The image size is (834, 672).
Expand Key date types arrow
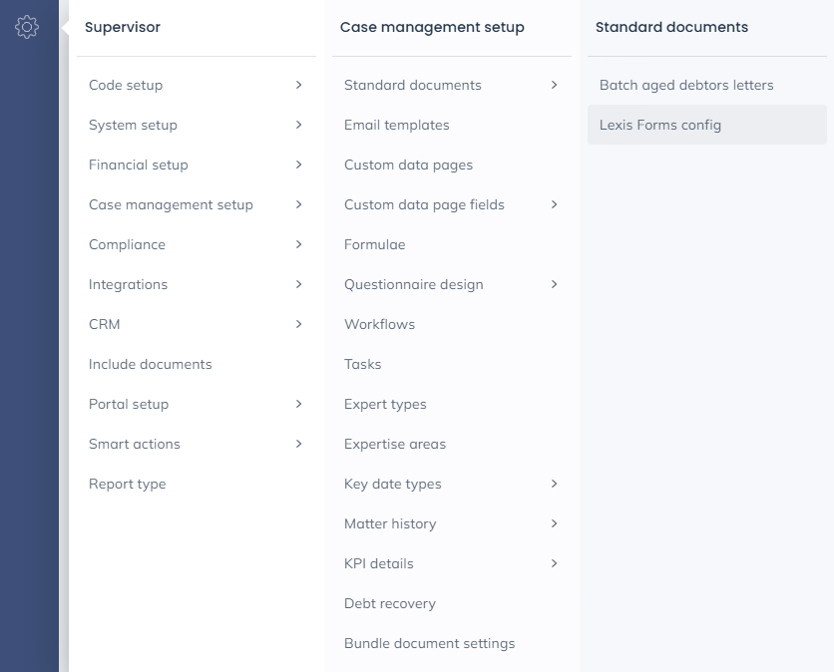[554, 484]
